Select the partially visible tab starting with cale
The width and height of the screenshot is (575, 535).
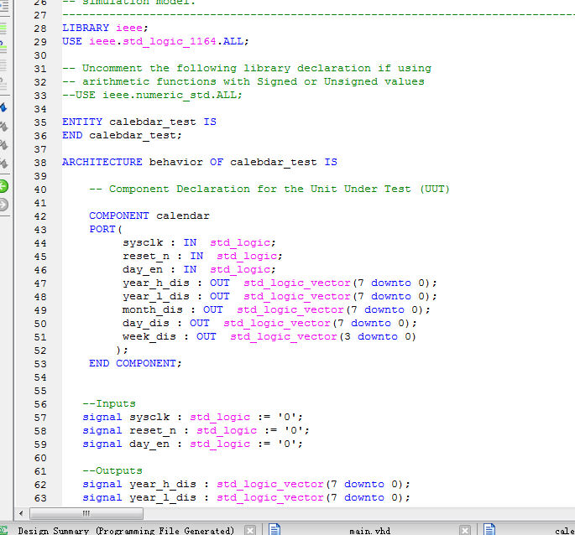564,530
